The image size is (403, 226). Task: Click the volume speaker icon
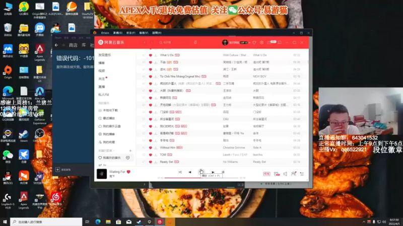click(x=285, y=174)
